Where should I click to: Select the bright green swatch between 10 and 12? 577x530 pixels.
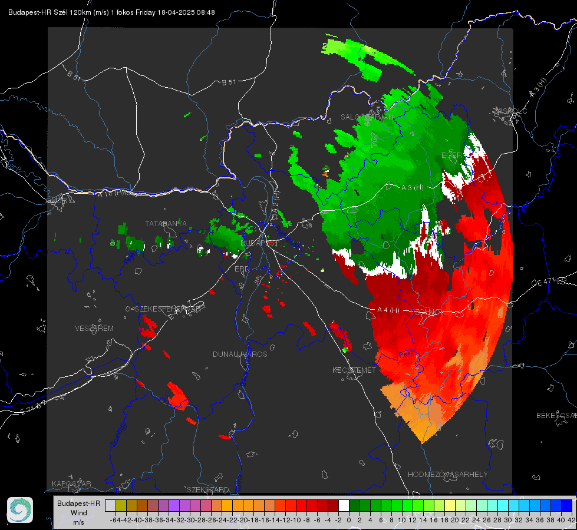click(407, 505)
